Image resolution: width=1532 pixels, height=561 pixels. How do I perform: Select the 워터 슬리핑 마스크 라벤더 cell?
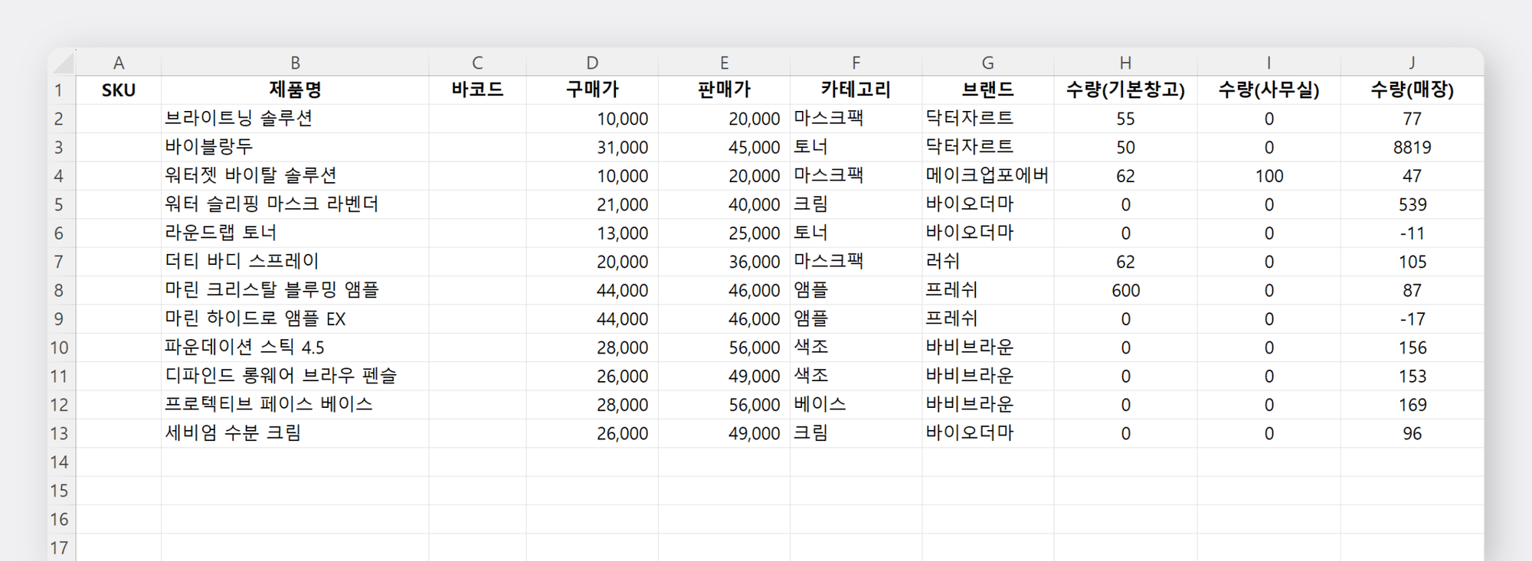[x=295, y=204]
